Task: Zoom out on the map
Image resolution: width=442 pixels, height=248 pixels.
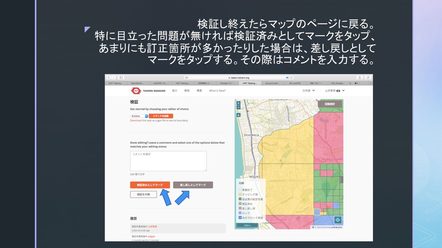Action: (238, 107)
